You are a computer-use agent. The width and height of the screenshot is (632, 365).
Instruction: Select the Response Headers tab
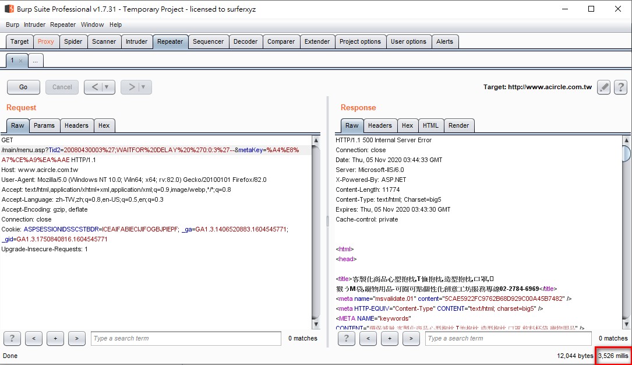pyautogui.click(x=380, y=125)
